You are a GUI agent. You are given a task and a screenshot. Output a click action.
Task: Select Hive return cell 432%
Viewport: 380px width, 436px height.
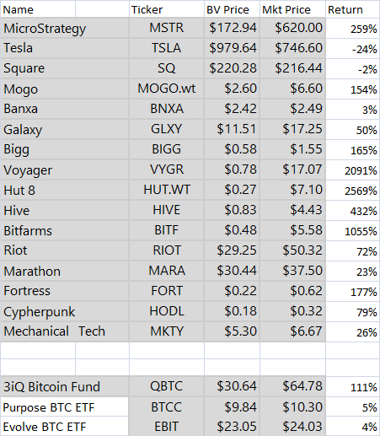coord(352,211)
